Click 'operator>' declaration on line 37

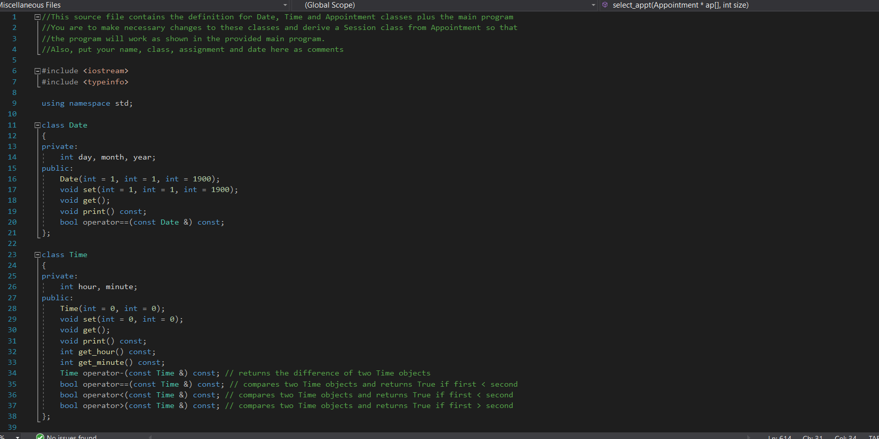103,405
